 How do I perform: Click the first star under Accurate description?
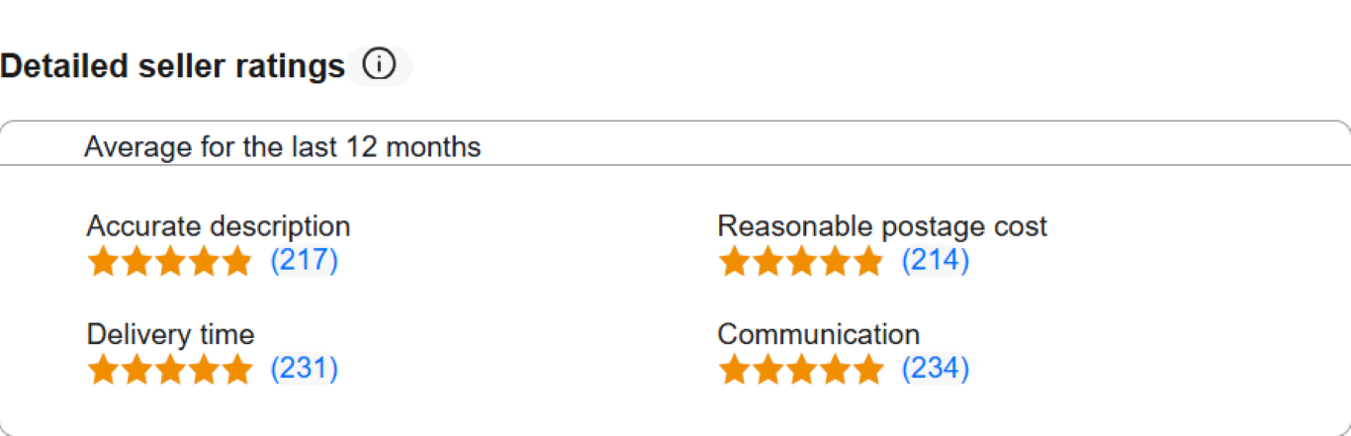(x=103, y=262)
